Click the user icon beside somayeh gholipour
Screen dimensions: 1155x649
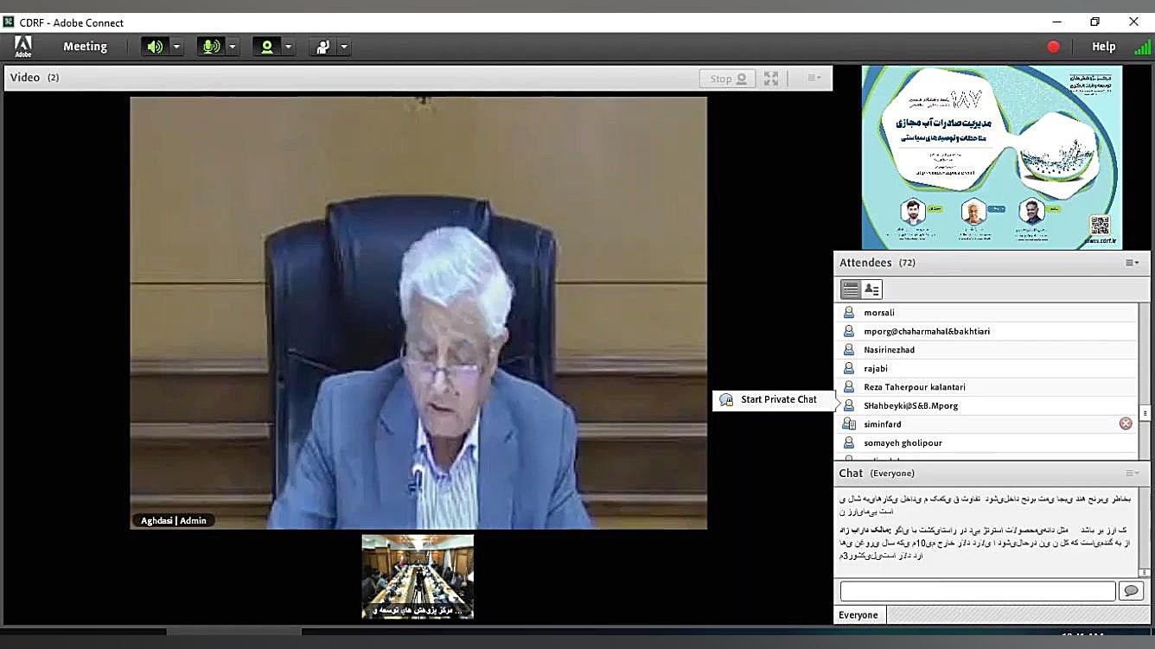coord(849,442)
